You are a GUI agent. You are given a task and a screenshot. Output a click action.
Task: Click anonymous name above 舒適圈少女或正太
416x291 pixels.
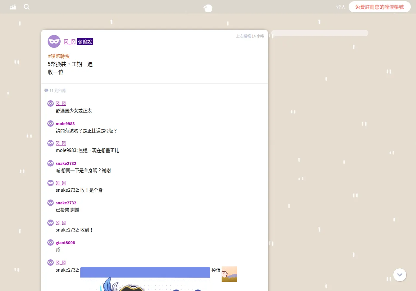coord(61,103)
